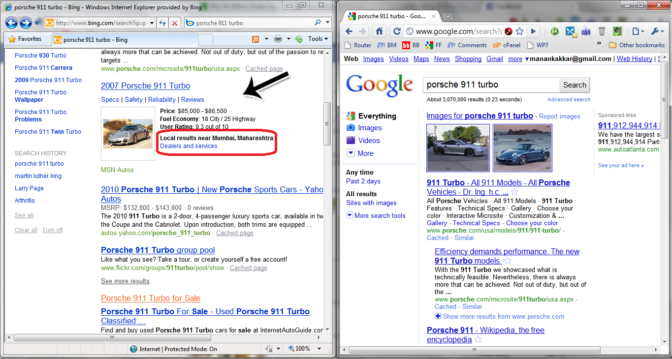Click the blue extension icon with yellow badge
The width and height of the screenshot is (672, 359).
pos(571,31)
